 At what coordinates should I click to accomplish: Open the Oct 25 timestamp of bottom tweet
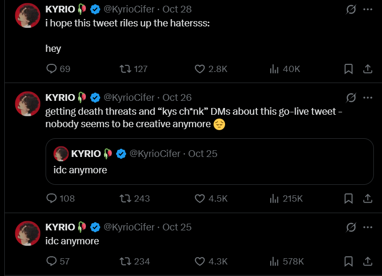177,227
